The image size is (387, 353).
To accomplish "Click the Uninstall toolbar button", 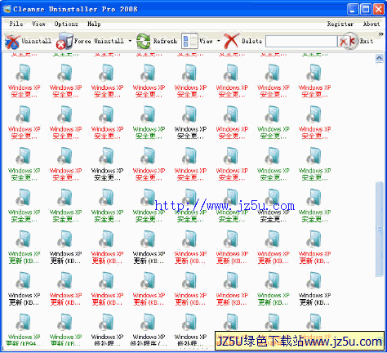I will coord(28,41).
